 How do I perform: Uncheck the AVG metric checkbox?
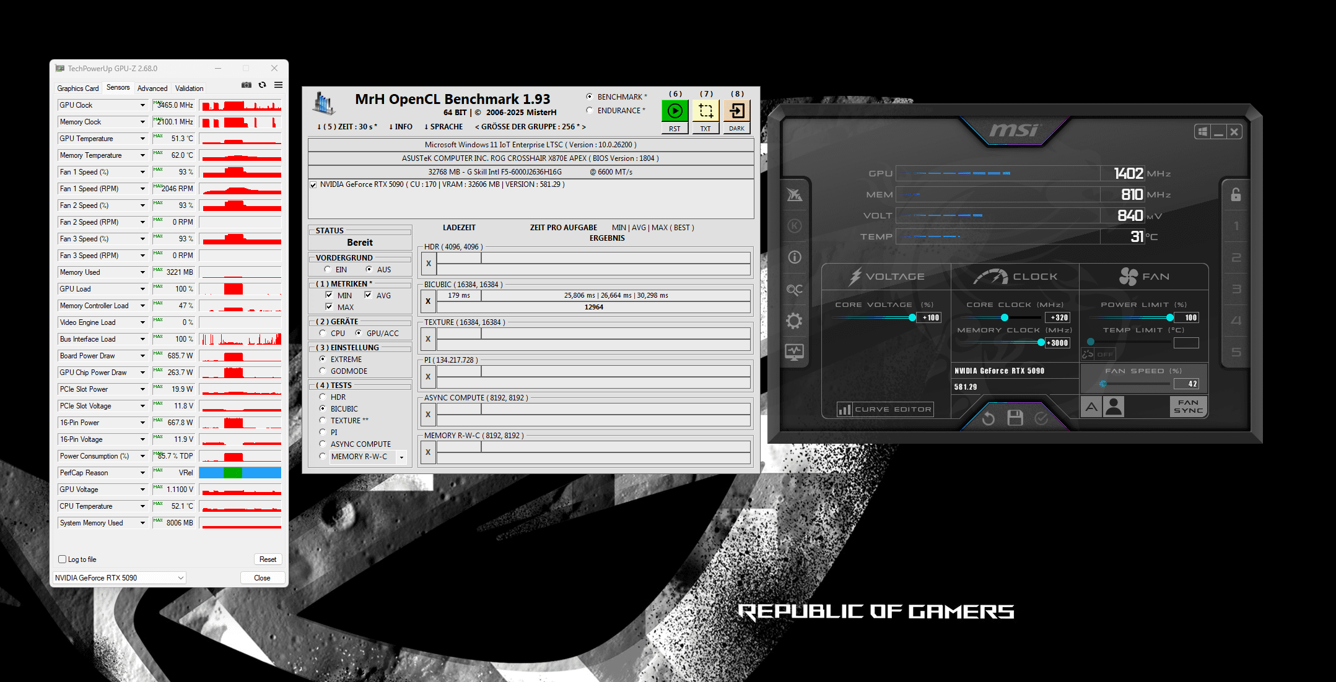[x=368, y=295]
